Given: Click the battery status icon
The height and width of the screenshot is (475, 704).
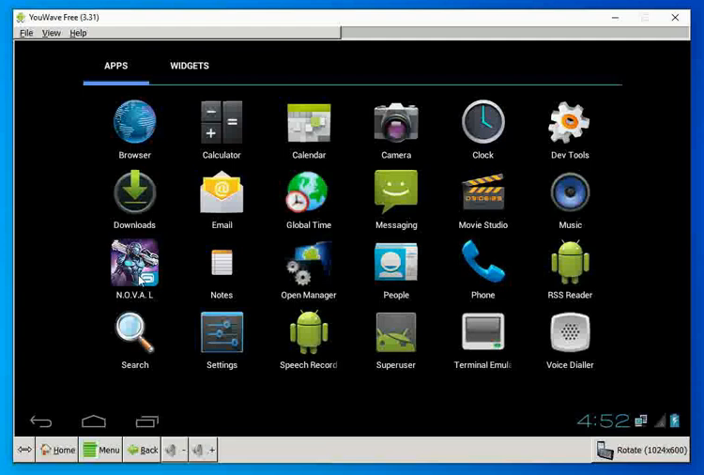Looking at the screenshot, I should tap(674, 421).
